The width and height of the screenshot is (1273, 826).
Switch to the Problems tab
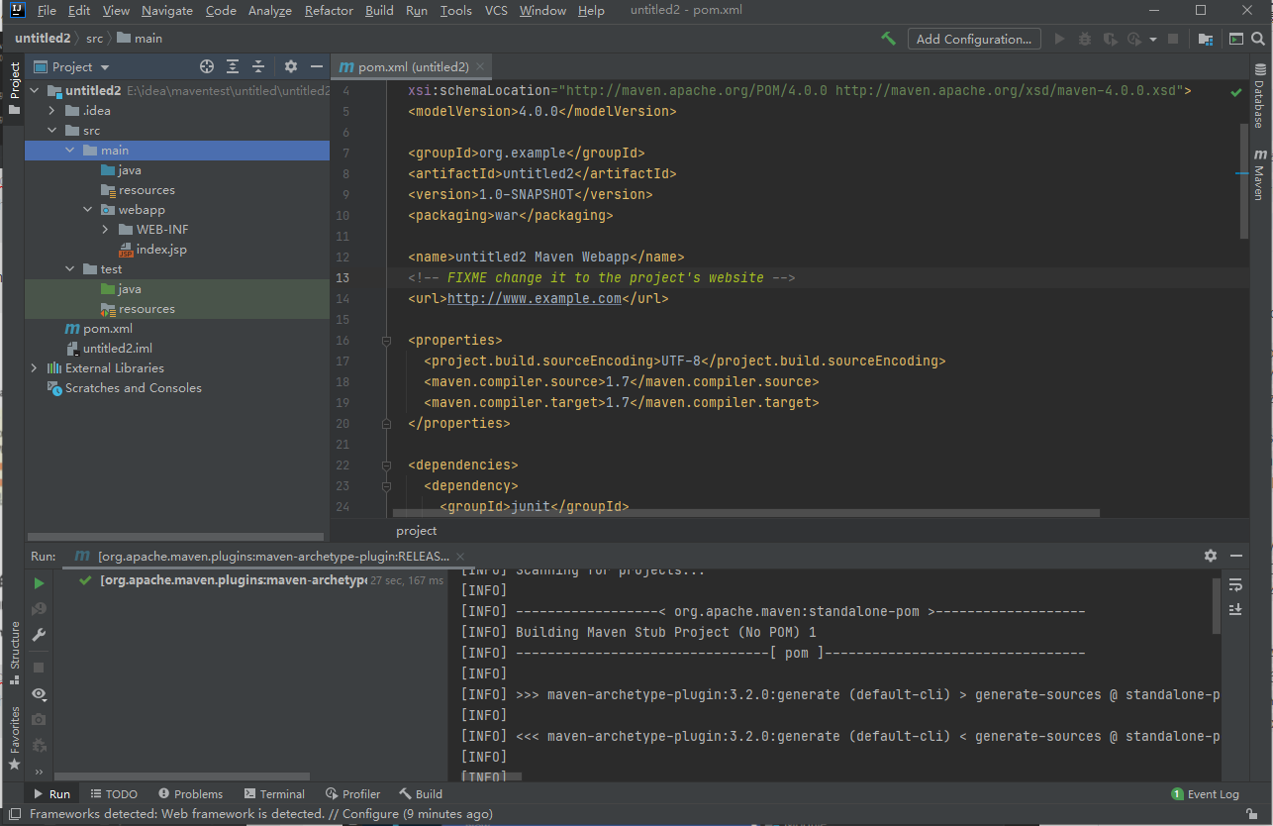pos(190,793)
